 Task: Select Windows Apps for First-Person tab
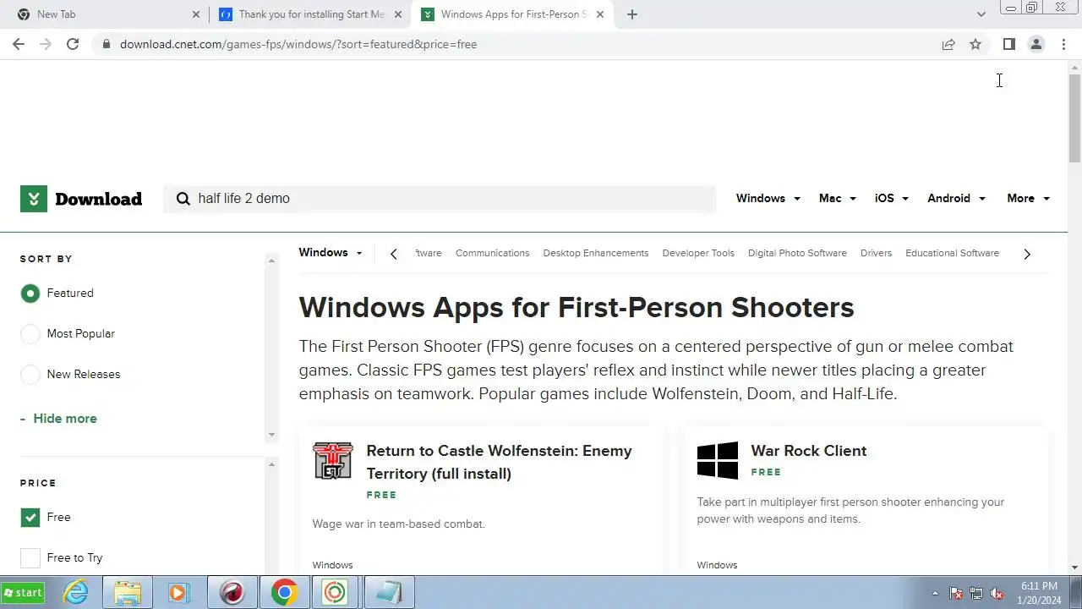pos(513,14)
